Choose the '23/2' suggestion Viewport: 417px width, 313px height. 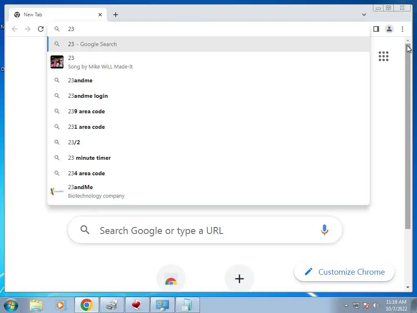click(x=208, y=142)
